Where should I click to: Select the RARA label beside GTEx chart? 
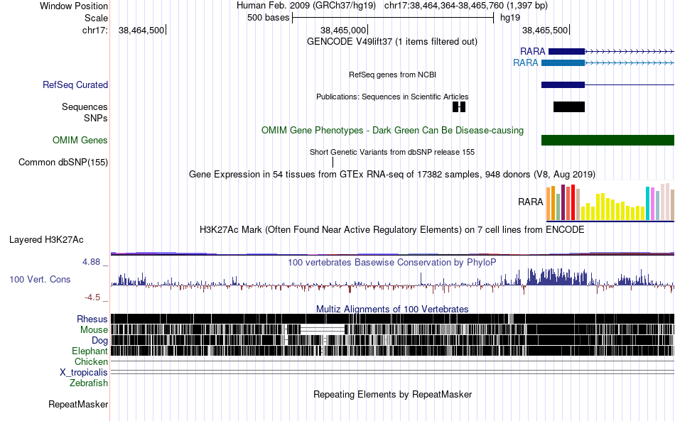pos(530,202)
